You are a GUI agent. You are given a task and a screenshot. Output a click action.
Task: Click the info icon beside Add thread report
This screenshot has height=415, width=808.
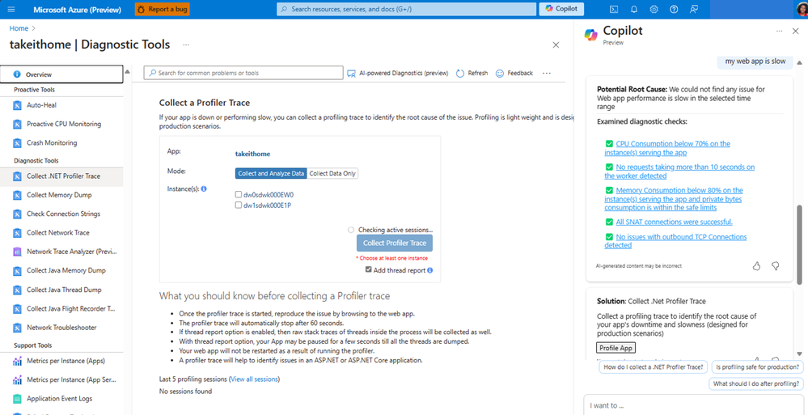(429, 270)
